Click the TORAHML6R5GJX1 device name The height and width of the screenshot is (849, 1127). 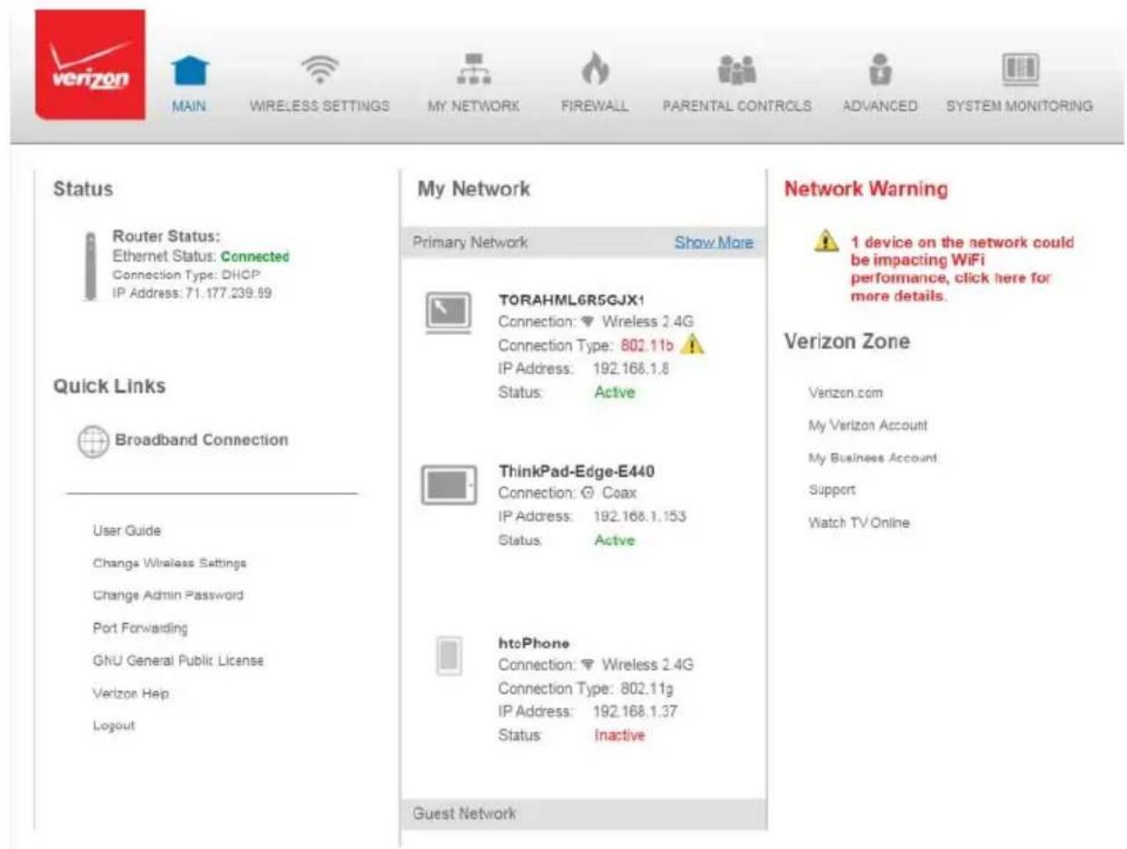click(x=571, y=300)
